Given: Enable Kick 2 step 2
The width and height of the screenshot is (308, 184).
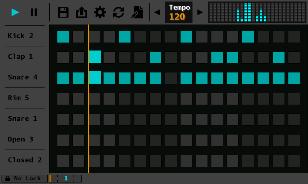Looking at the screenshot, I should (x=79, y=37).
